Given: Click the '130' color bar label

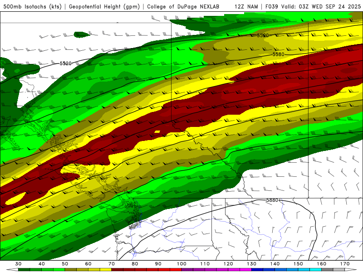Looking at the screenshot, I should (x=251, y=264).
